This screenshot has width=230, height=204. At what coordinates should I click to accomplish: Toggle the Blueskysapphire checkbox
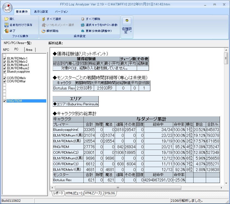click(x=4, y=72)
